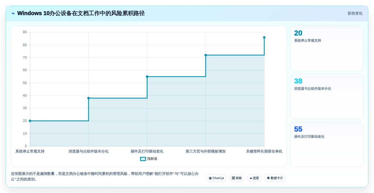Click the 关键资料长期留在单机 x-axis label
This screenshot has height=193, width=374.
tap(264, 151)
